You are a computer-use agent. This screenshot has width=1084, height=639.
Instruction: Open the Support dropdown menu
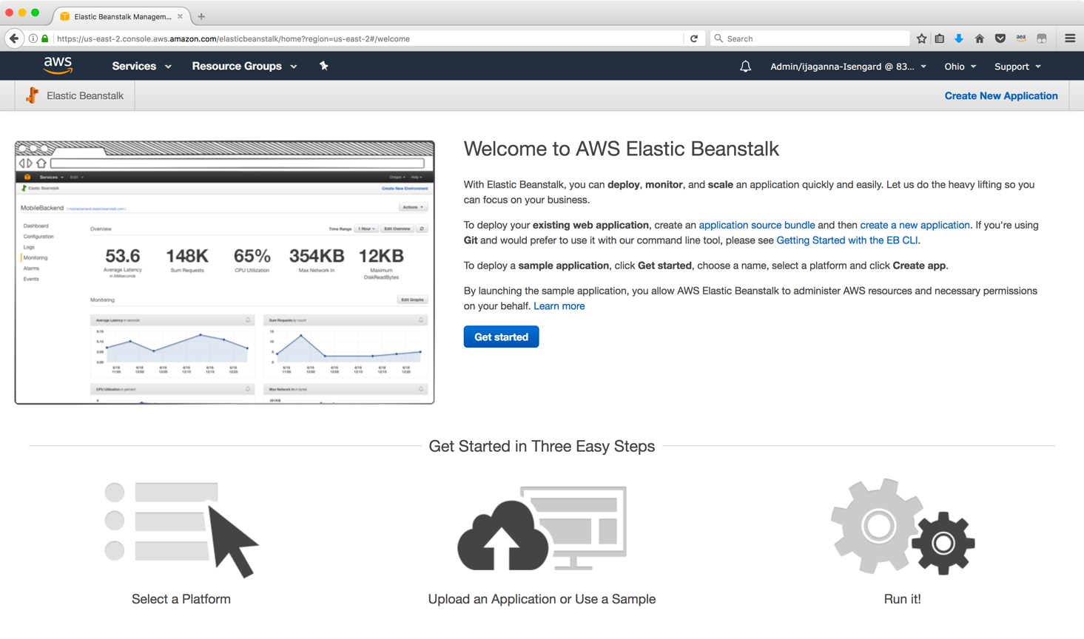coord(1017,67)
